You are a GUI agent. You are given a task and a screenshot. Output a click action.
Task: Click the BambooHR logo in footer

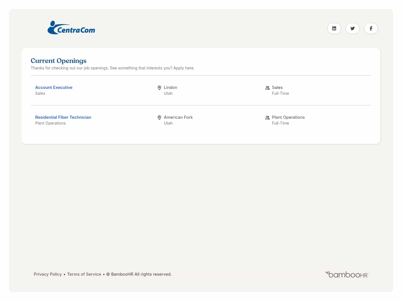pyautogui.click(x=347, y=275)
